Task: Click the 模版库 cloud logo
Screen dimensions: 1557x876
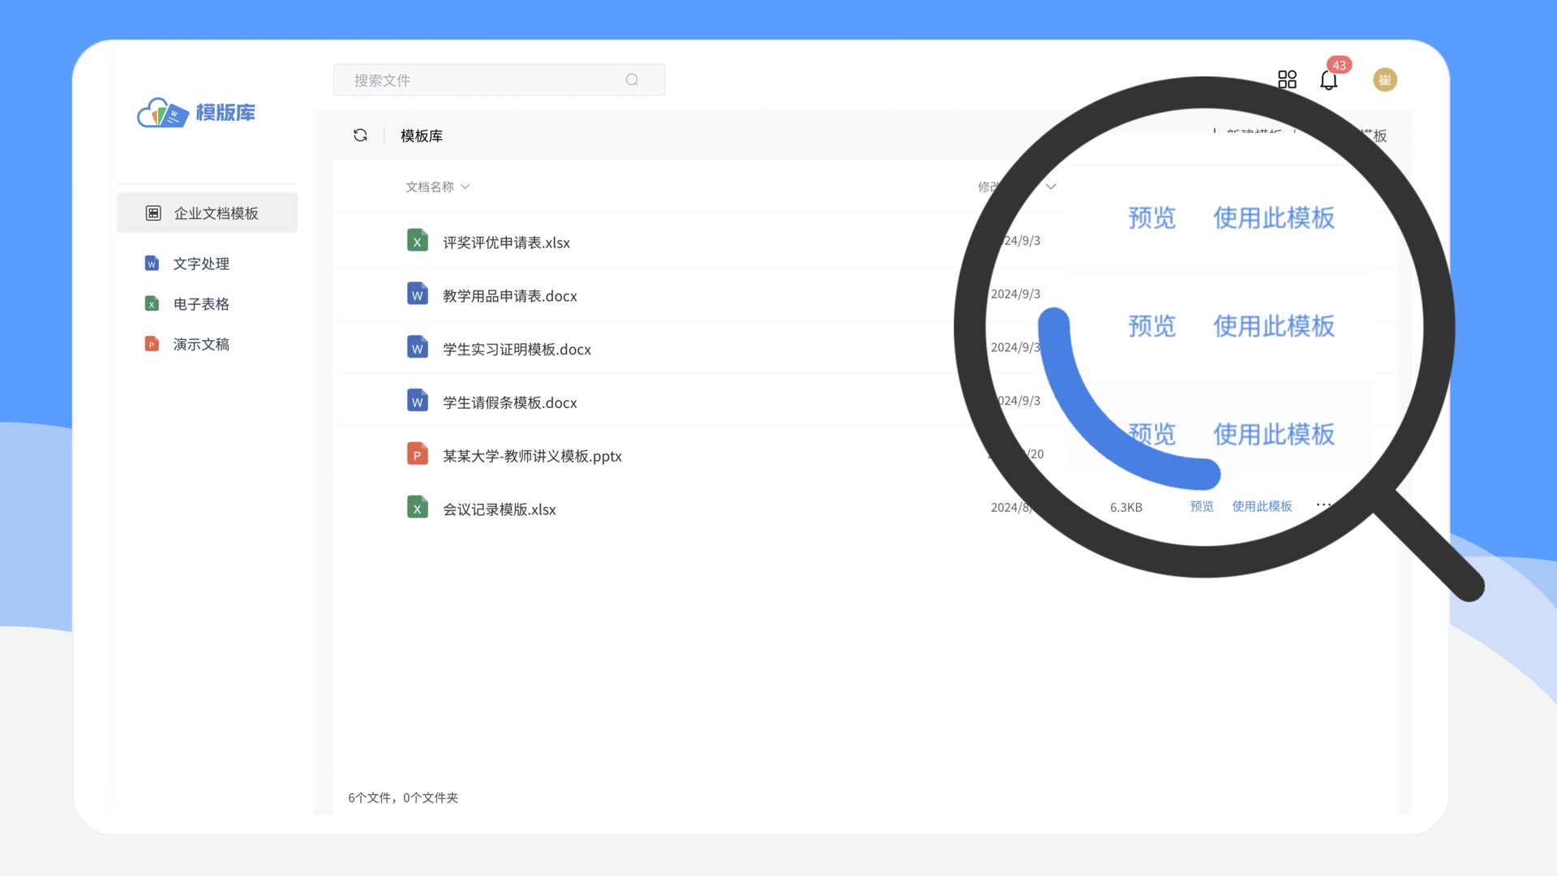Action: (195, 113)
